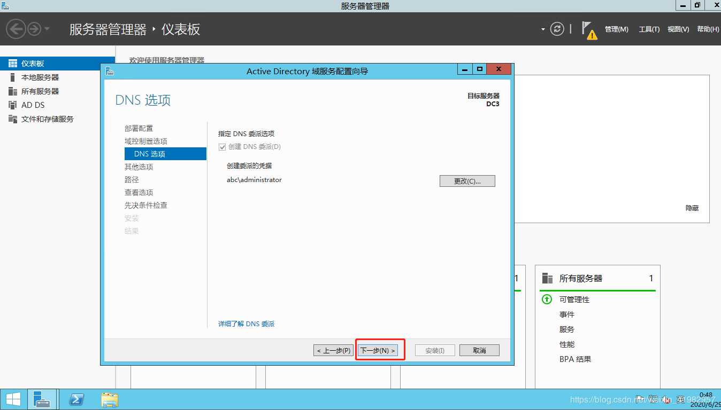Close the AD domain services wizard

[x=498, y=69]
